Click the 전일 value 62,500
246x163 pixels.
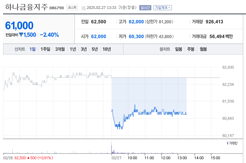pyautogui.click(x=98, y=22)
